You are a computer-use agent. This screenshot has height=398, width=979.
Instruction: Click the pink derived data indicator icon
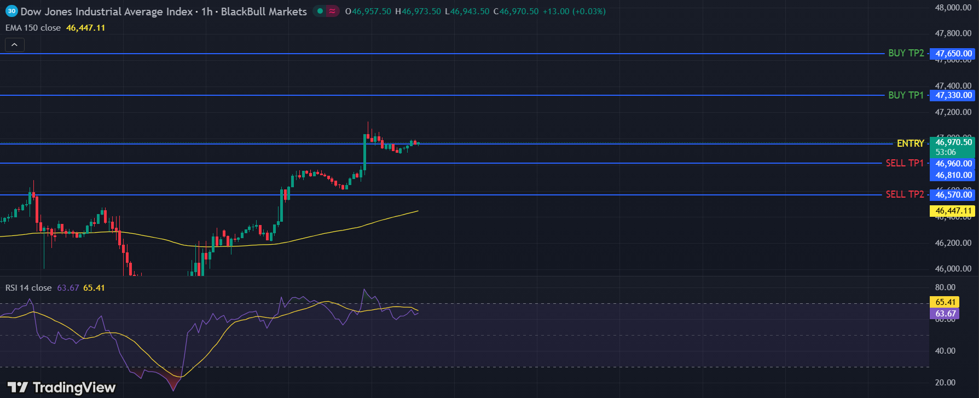332,11
